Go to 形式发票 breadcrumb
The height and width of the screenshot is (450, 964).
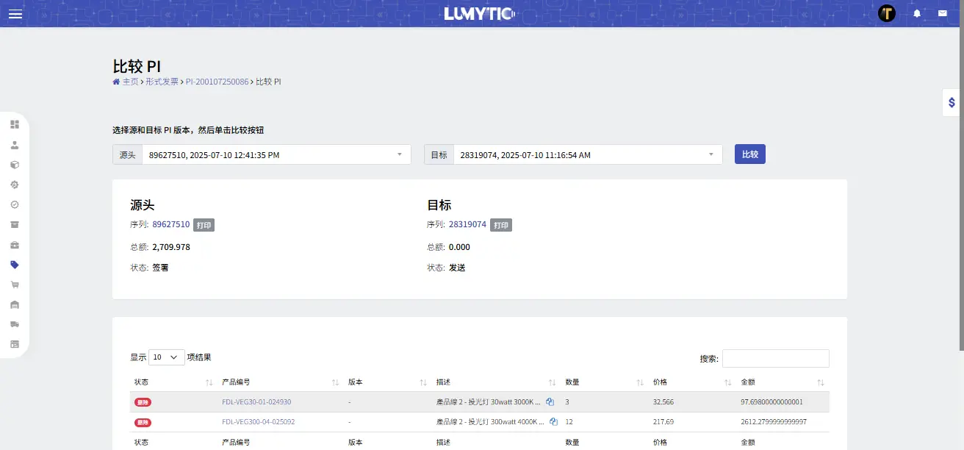click(162, 82)
